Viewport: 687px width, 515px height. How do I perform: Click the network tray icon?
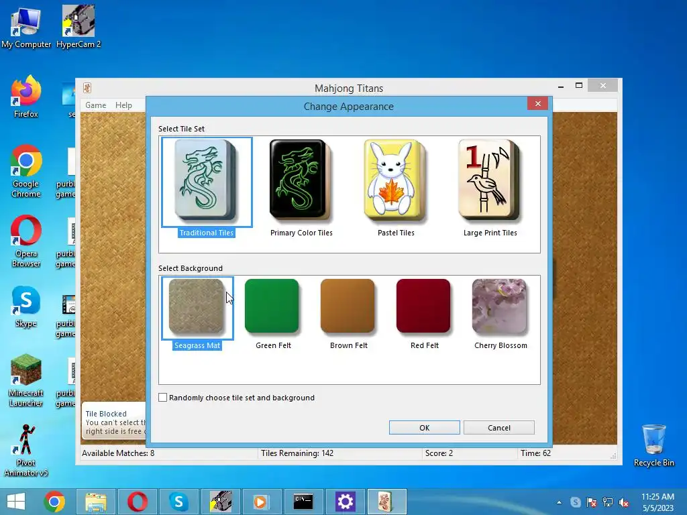pyautogui.click(x=608, y=502)
